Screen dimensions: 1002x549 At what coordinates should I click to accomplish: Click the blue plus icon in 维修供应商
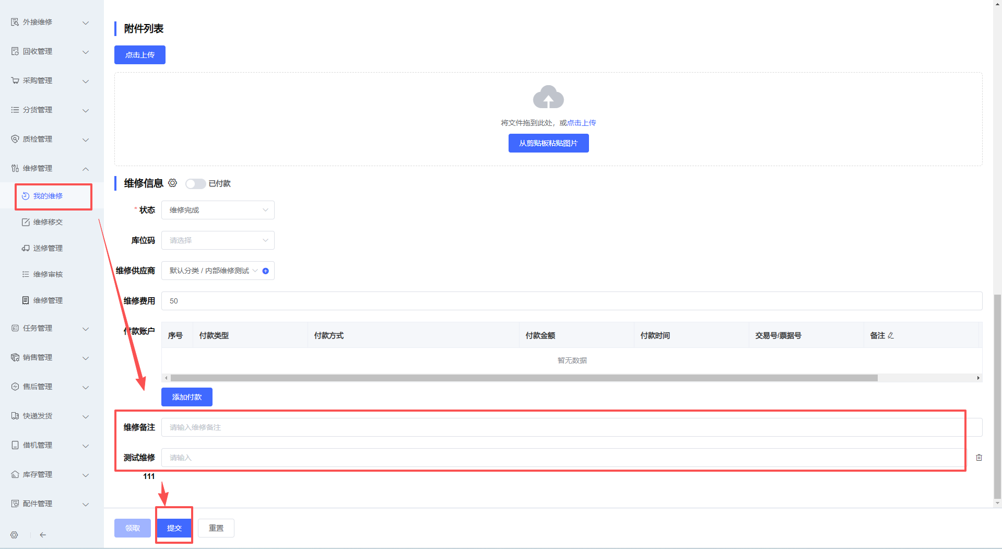(265, 271)
